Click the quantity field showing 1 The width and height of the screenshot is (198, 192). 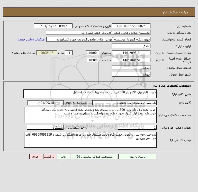137,127
